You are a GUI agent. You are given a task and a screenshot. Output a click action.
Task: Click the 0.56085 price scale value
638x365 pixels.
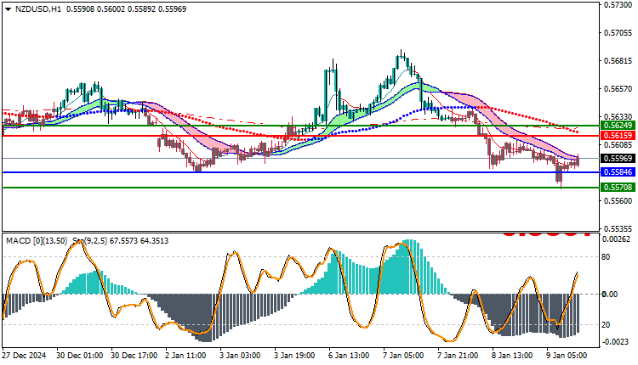tap(618, 145)
